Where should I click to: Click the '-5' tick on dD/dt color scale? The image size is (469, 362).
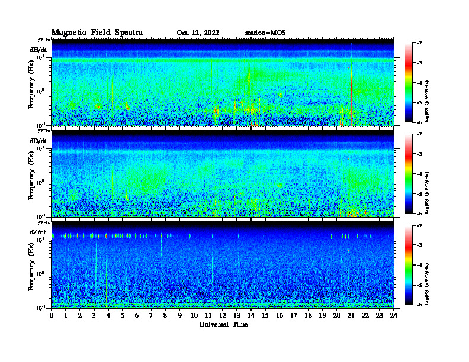(419, 194)
